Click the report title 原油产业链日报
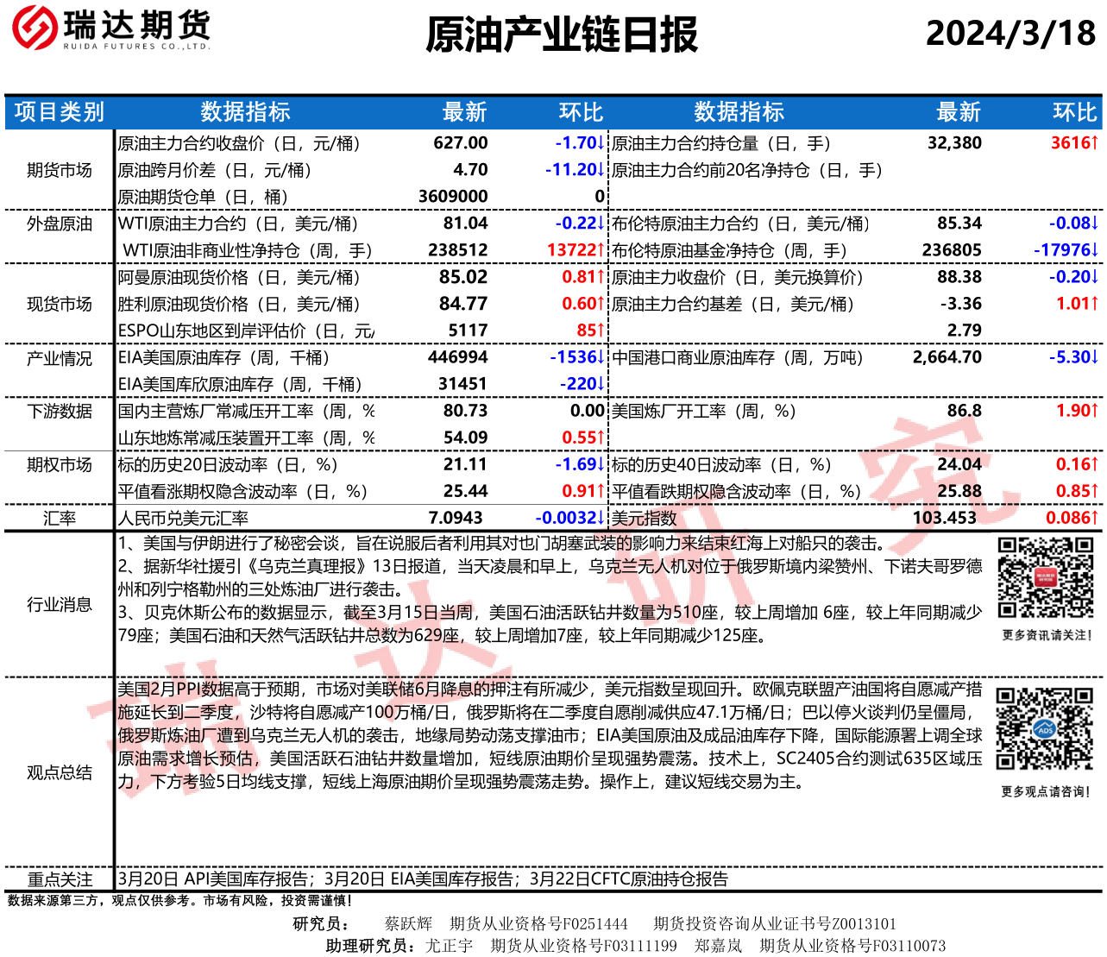Image resolution: width=1107 pixels, height=957 pixels. point(561,35)
